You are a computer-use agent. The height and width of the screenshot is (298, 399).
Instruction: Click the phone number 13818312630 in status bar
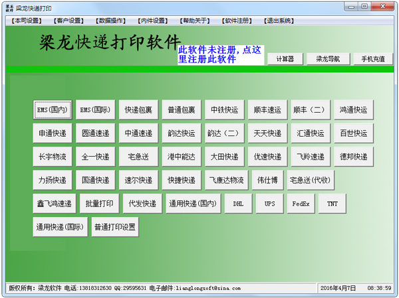click(95, 288)
